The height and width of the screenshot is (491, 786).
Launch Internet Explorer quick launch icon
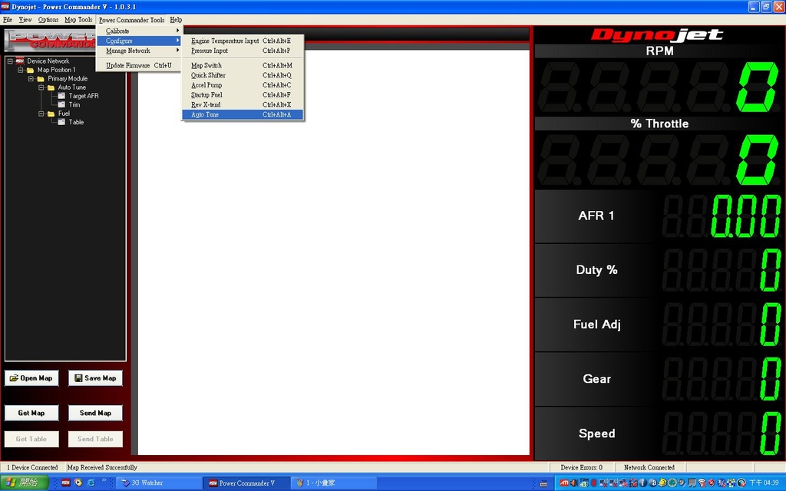point(91,483)
